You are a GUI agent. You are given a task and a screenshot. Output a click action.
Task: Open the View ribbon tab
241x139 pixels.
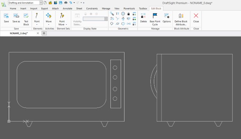117,8
